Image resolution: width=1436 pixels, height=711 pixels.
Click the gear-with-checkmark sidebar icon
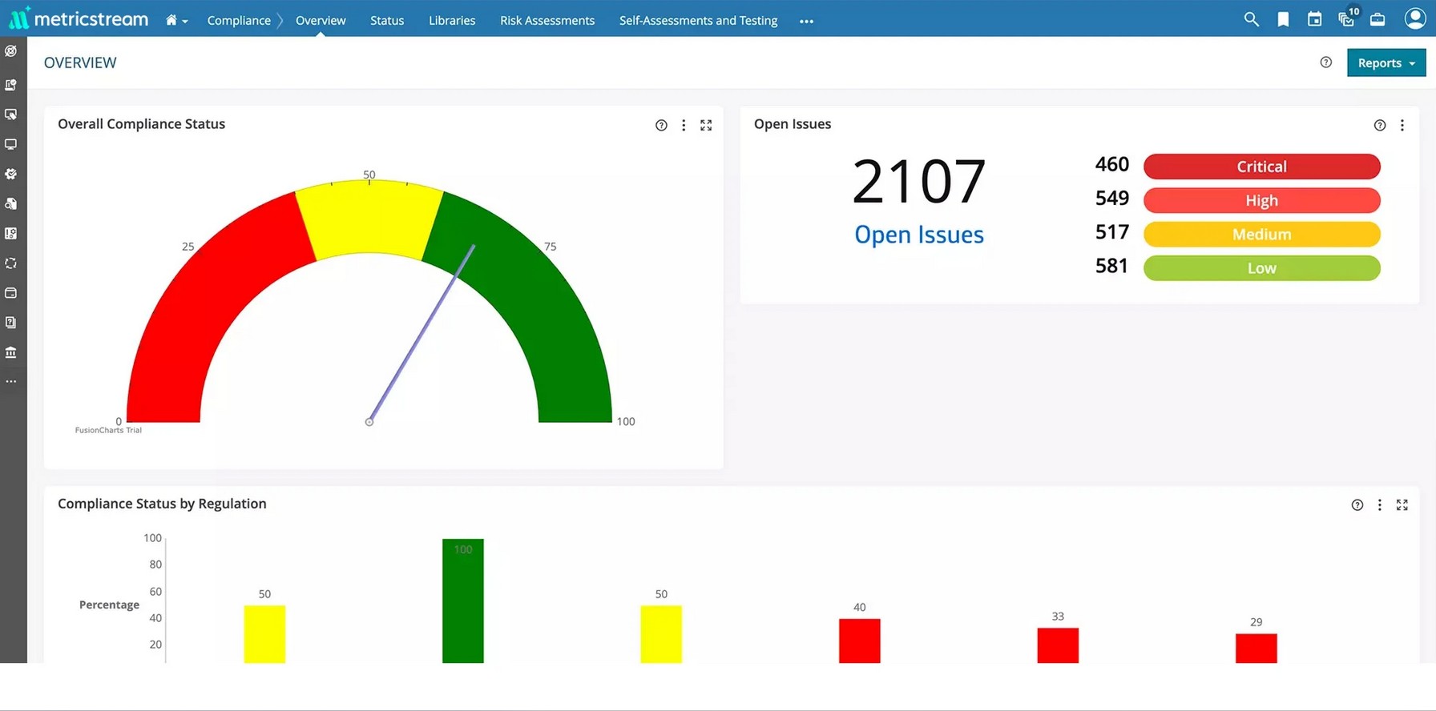tap(11, 174)
